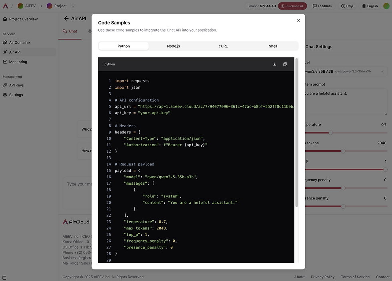
Task: Click the Balance 57,644 AU indicator
Action: pos(261,6)
